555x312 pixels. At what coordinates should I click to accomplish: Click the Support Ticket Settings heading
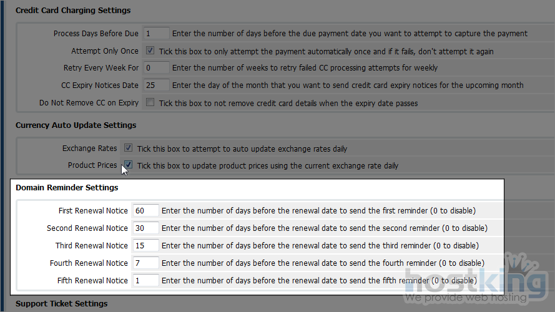coord(61,304)
